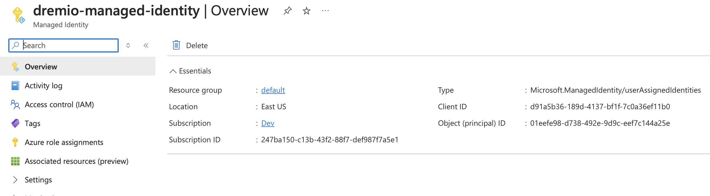This screenshot has height=196, width=710.
Task: Collapse the Essentials section
Action: 173,71
